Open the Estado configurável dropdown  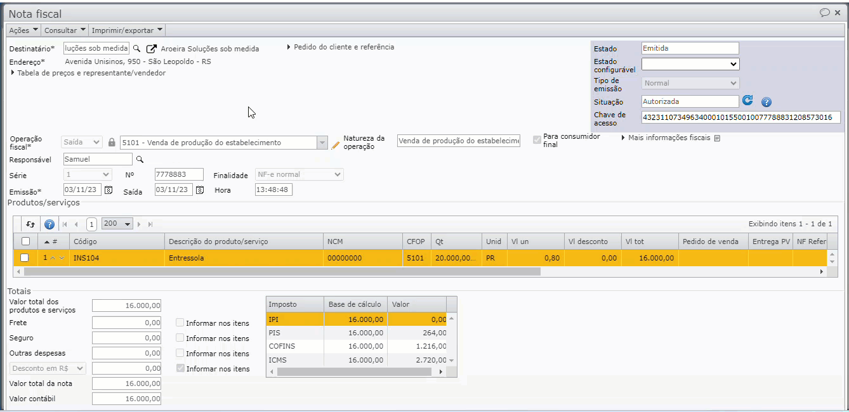690,64
